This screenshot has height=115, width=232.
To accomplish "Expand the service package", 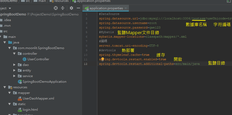I will click(x=14, y=76).
